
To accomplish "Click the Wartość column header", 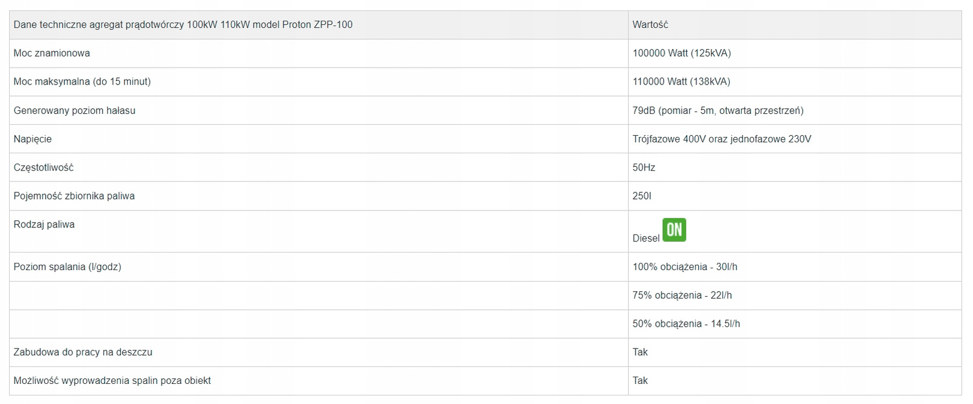I will click(650, 25).
